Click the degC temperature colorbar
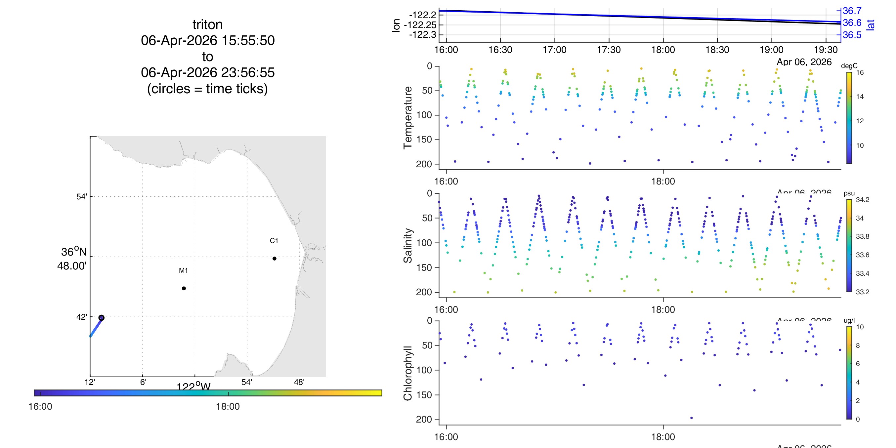 (849, 118)
